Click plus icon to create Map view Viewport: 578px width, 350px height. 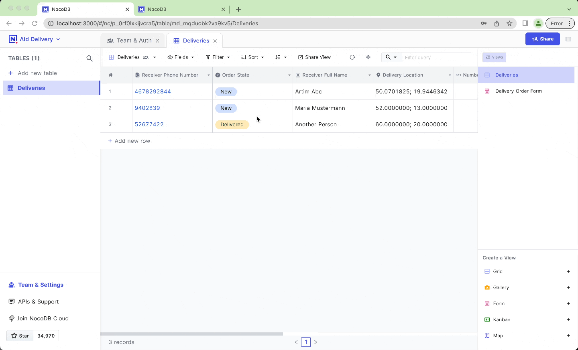568,336
